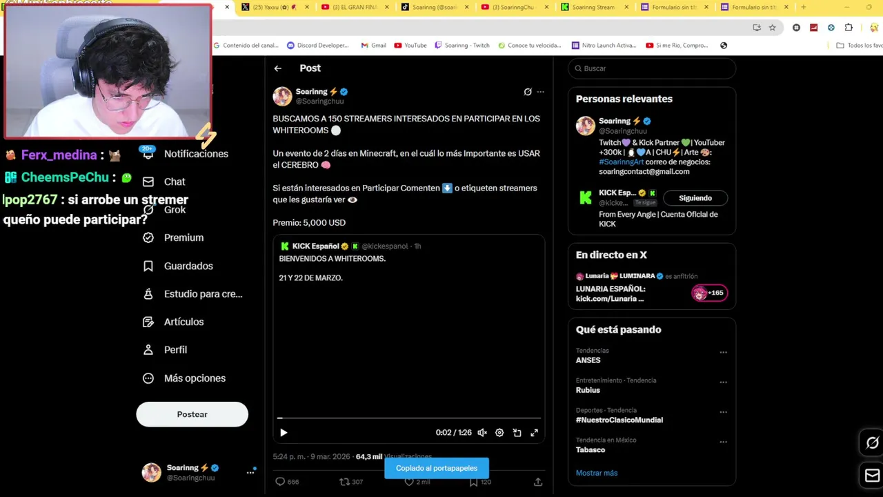The height and width of the screenshot is (497, 883).
Task: Open the ANSES trending topic
Action: click(588, 360)
